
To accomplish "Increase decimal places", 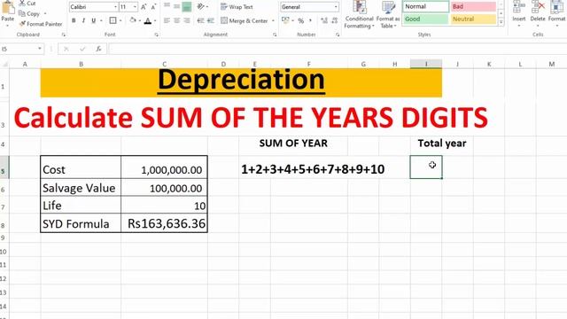I will click(x=324, y=20).
